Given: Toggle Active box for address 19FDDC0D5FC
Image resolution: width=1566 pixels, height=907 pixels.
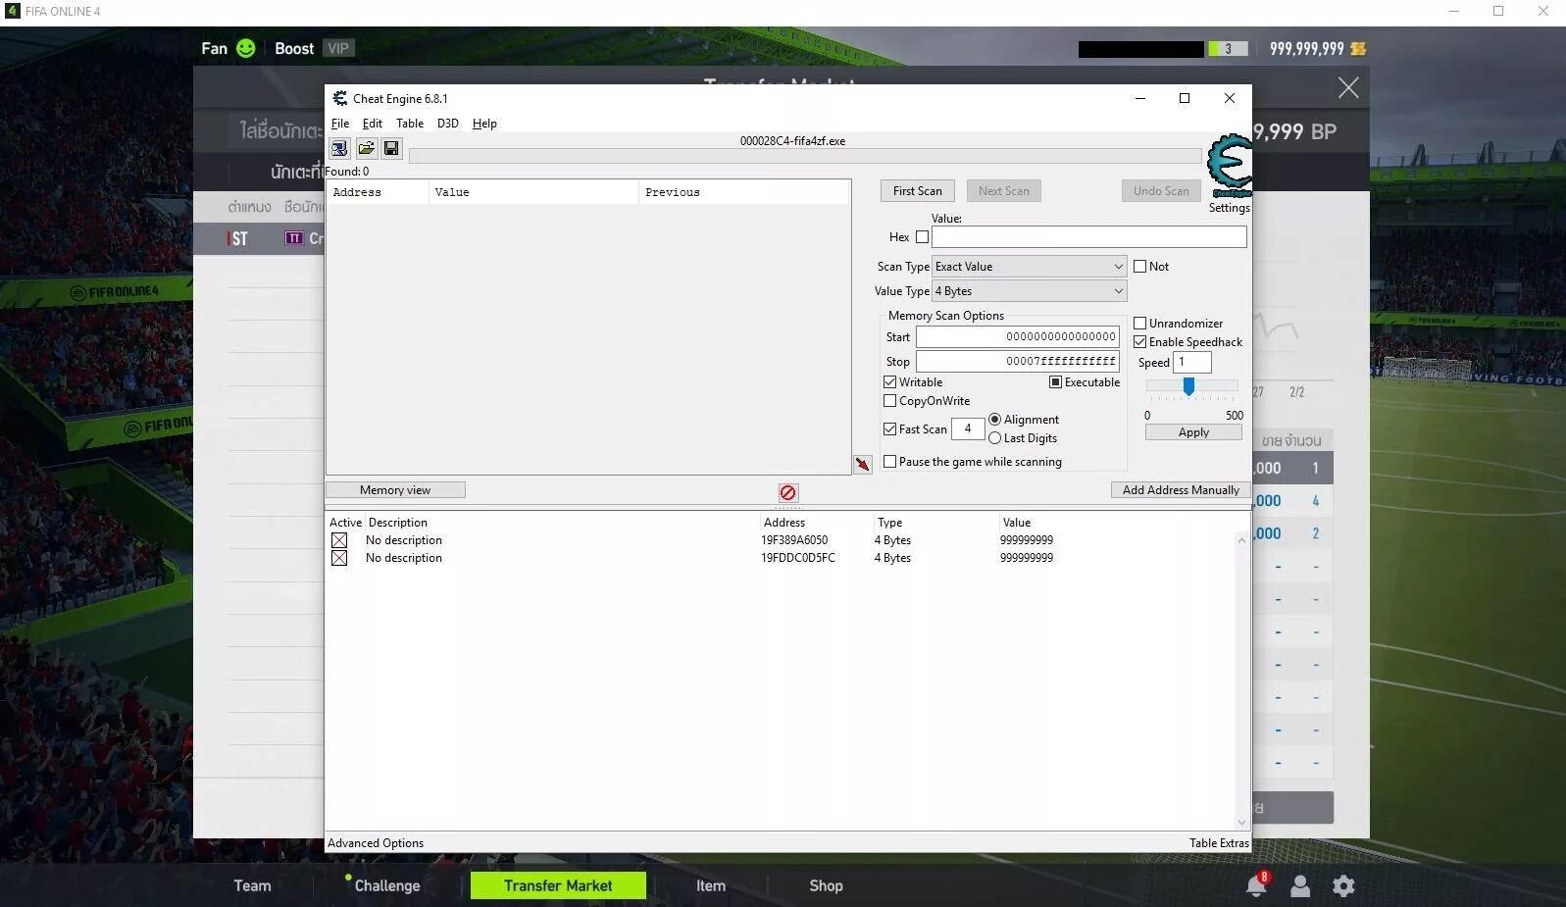Looking at the screenshot, I should [339, 558].
